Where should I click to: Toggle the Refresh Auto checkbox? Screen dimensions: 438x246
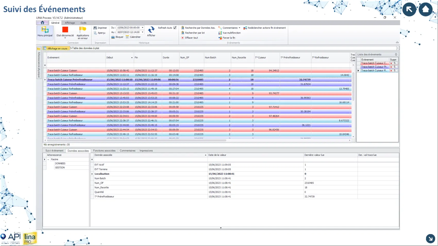175,28
